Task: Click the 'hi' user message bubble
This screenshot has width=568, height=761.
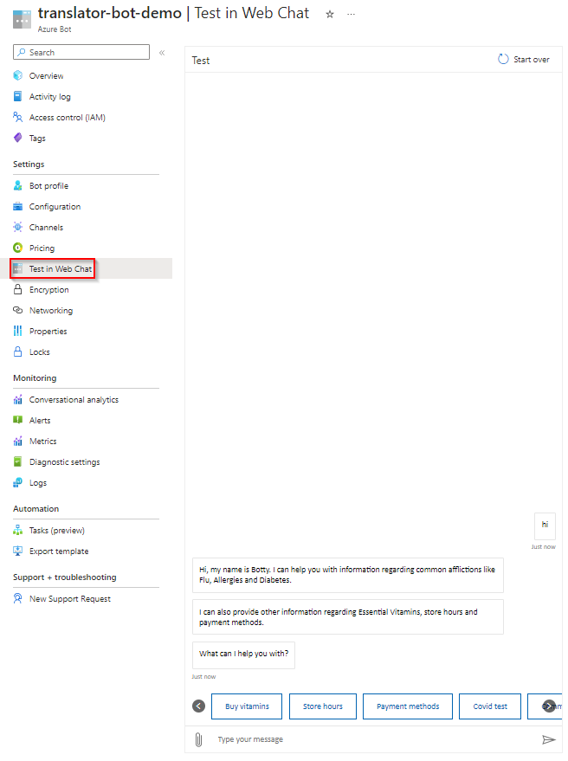Action: click(545, 526)
